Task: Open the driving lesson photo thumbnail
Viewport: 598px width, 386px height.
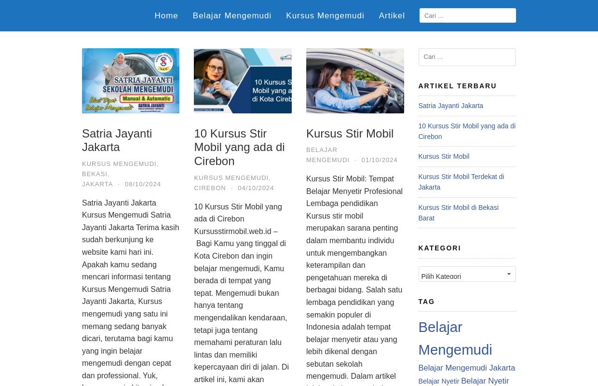Action: (355, 81)
